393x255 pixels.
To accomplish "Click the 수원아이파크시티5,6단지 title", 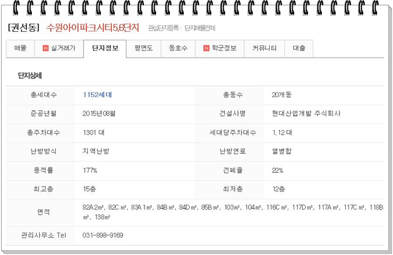I will (92, 28).
